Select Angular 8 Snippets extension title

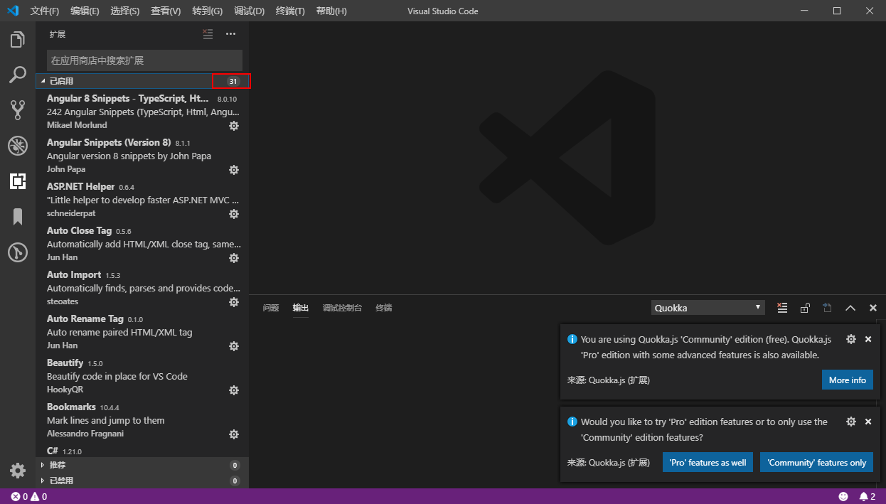click(x=128, y=98)
